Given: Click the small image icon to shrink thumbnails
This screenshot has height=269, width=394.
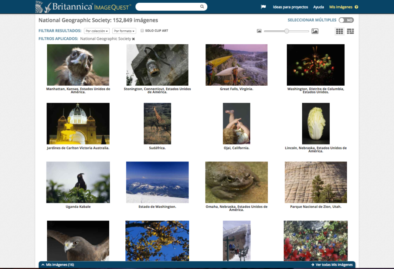Looking at the screenshot, I should (x=259, y=31).
